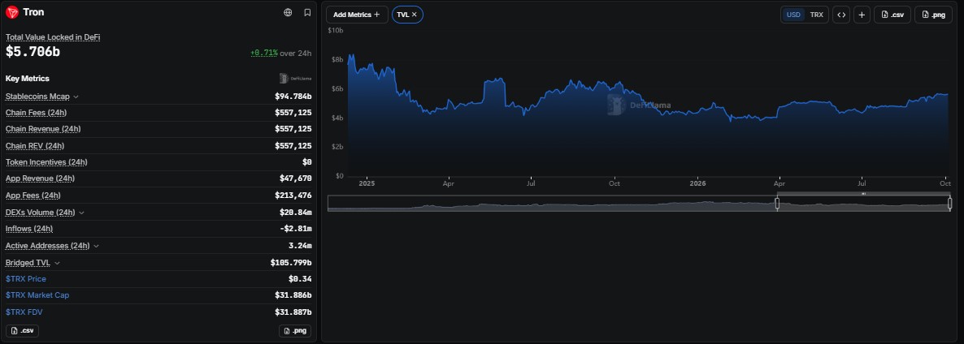Click the 3.24m active addresses value
Image resolution: width=964 pixels, height=344 pixels.
pyautogui.click(x=300, y=246)
